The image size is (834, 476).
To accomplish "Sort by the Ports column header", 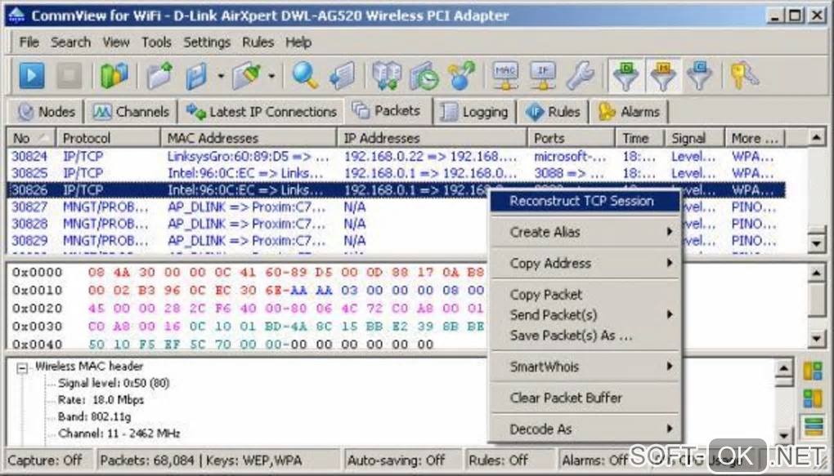I will click(572, 138).
